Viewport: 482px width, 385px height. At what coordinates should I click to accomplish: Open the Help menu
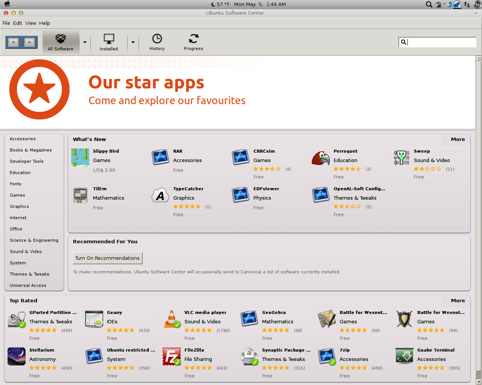[44, 23]
